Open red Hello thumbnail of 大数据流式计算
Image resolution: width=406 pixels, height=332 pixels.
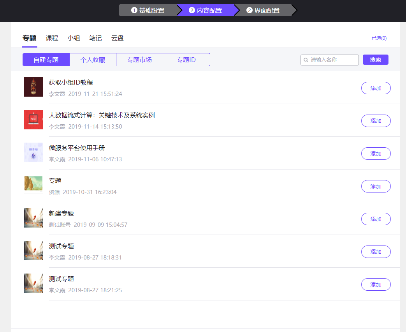tap(33, 120)
